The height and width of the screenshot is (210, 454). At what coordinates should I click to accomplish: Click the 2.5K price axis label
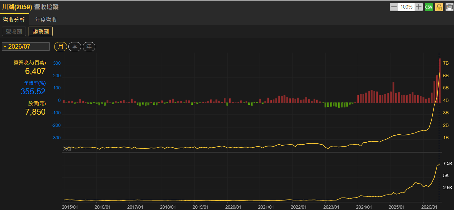click(448, 188)
